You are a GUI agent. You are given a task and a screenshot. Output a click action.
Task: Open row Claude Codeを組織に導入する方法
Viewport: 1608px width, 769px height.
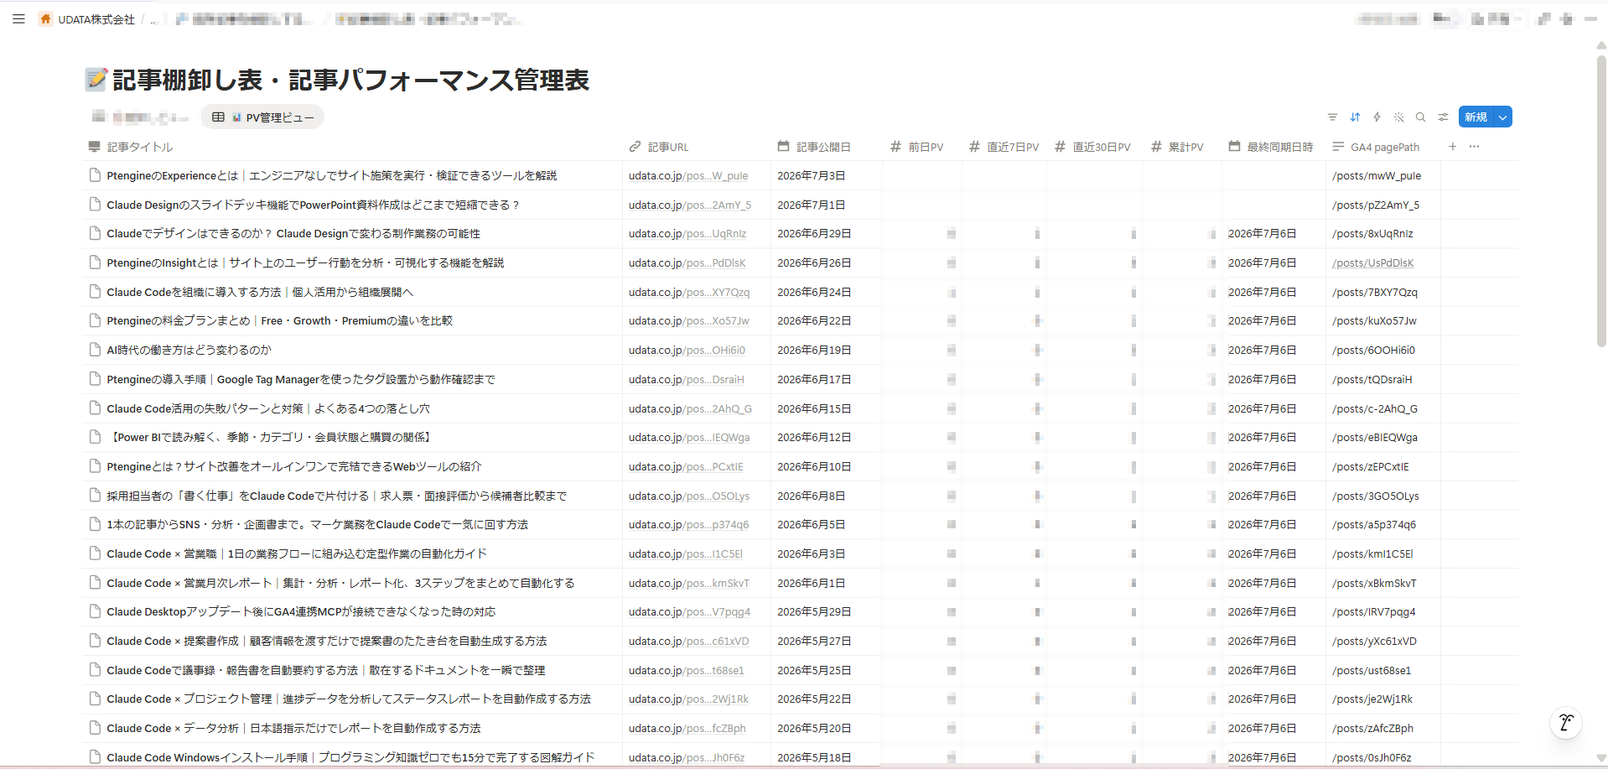click(x=260, y=292)
